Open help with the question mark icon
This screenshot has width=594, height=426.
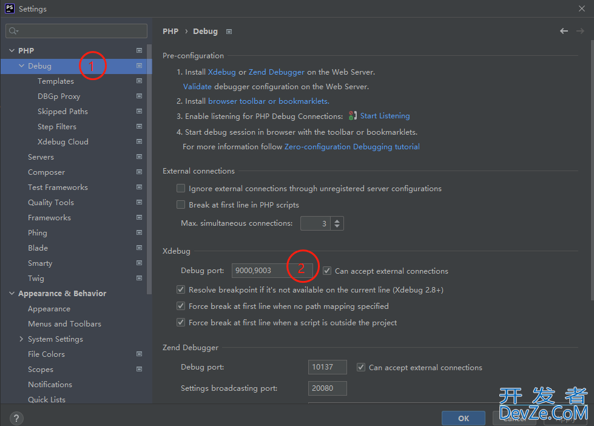tap(16, 419)
